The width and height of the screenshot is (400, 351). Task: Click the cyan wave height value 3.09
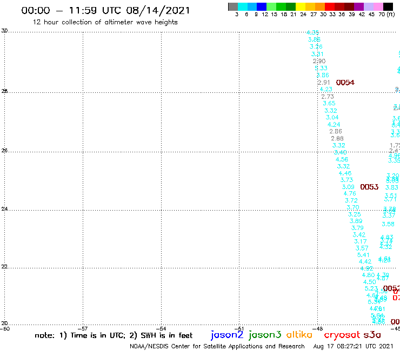[348, 187]
